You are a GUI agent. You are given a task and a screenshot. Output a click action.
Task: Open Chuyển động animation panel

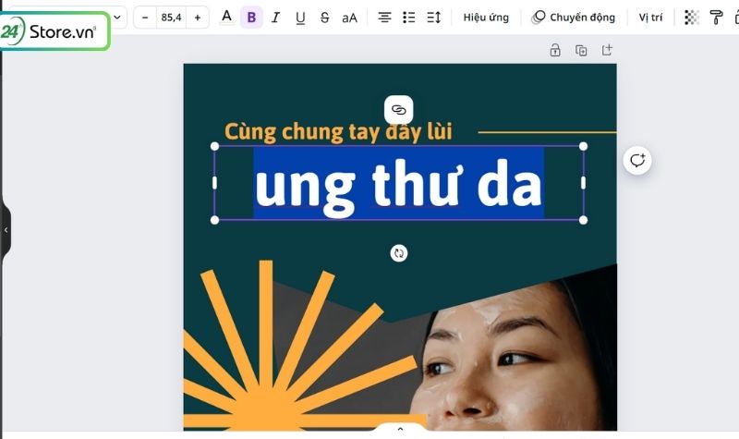coord(573,18)
